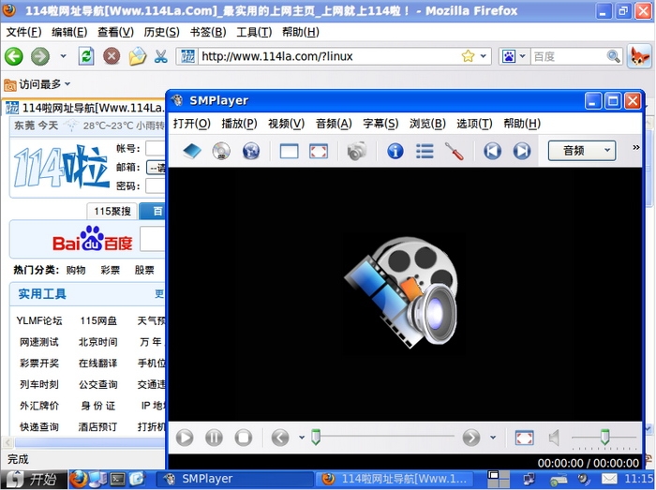Image resolution: width=656 pixels, height=490 pixels.
Task: Go forward in Firefox
Action: click(x=40, y=56)
